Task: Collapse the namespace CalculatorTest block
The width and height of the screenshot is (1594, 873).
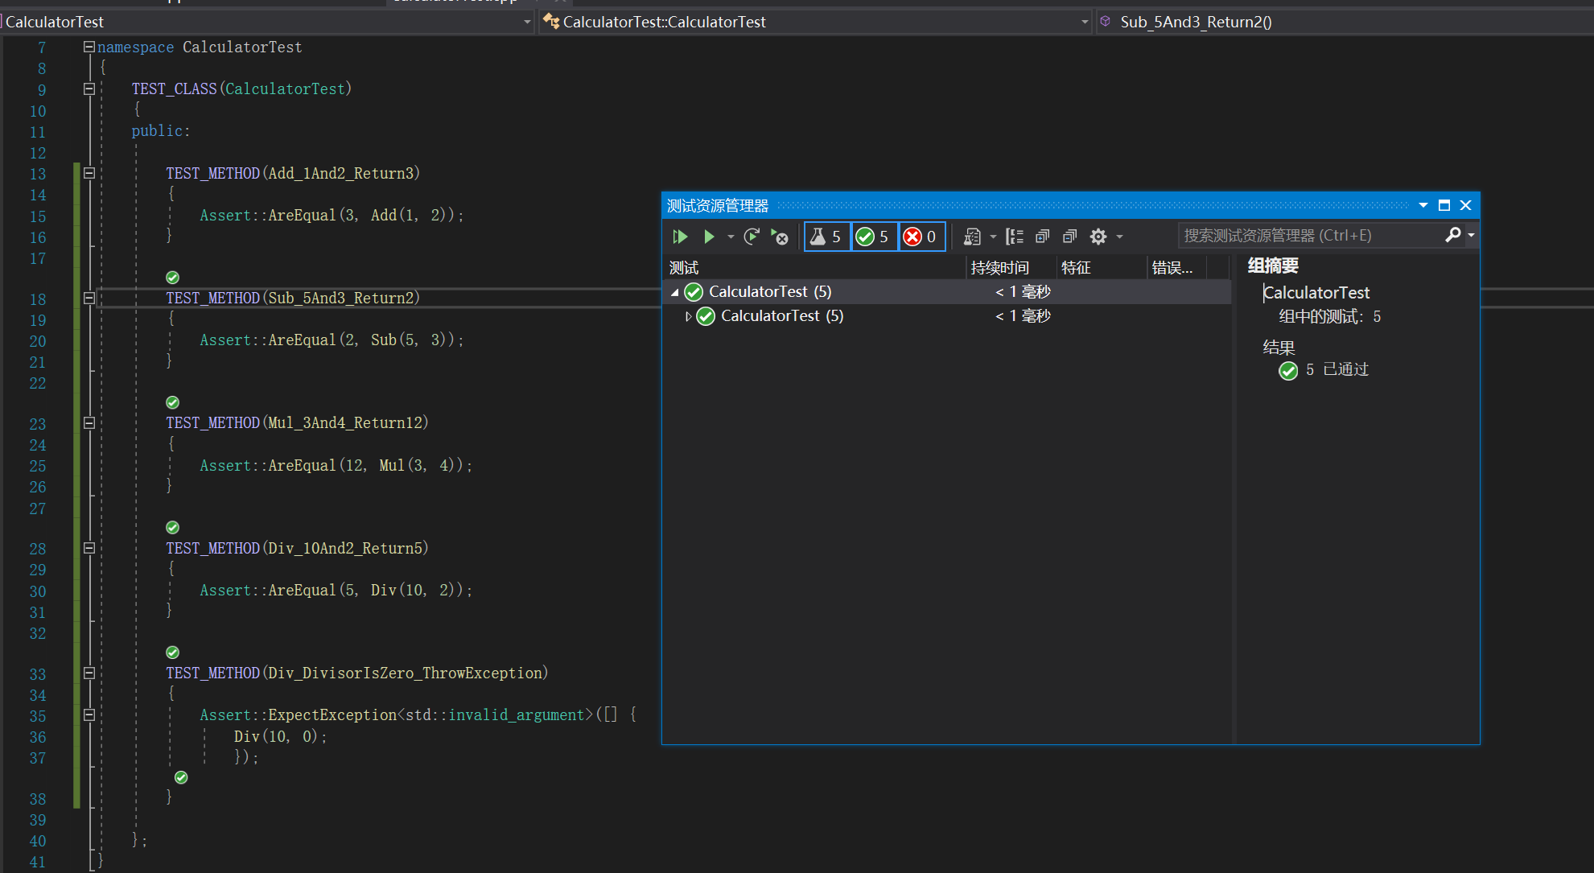Action: coord(89,47)
